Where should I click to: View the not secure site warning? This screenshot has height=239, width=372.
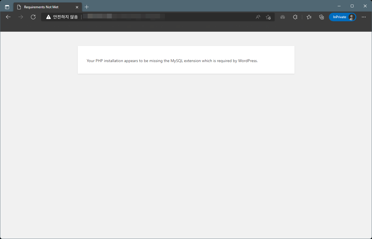point(62,17)
